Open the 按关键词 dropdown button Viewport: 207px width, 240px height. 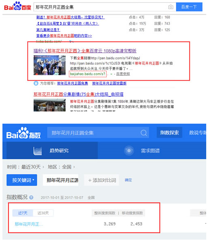pos(22,180)
